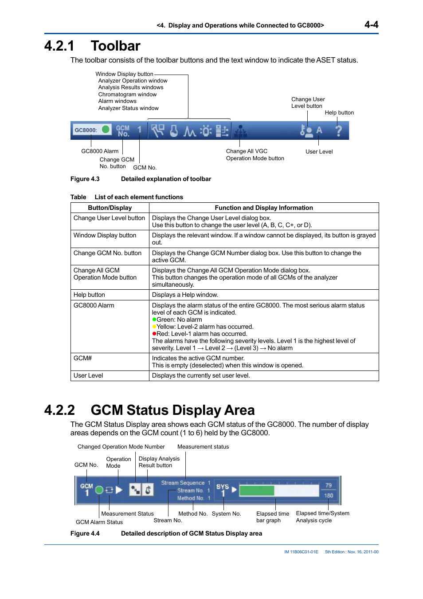This screenshot has height=599, width=423.
Task: Click the red dot beside Red: Level-1 alarm
Action: (154, 334)
